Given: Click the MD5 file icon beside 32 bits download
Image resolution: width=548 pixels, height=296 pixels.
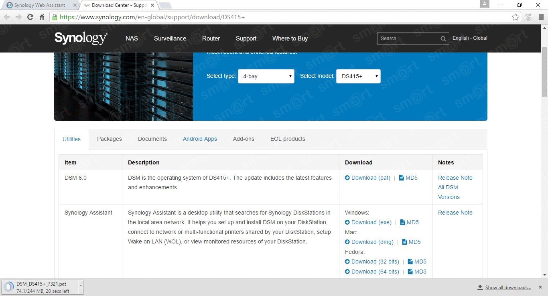Looking at the screenshot, I should tap(410, 262).
